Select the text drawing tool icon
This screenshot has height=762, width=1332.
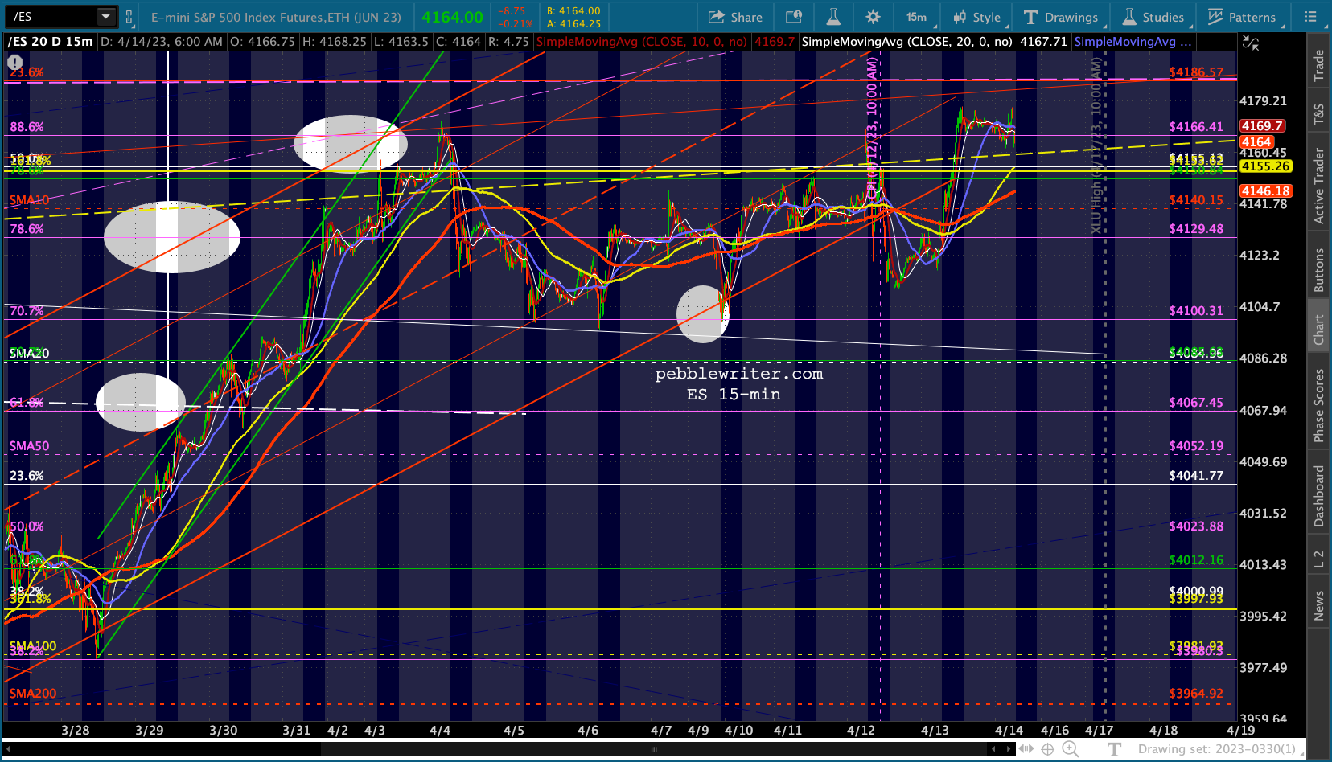click(x=1114, y=749)
